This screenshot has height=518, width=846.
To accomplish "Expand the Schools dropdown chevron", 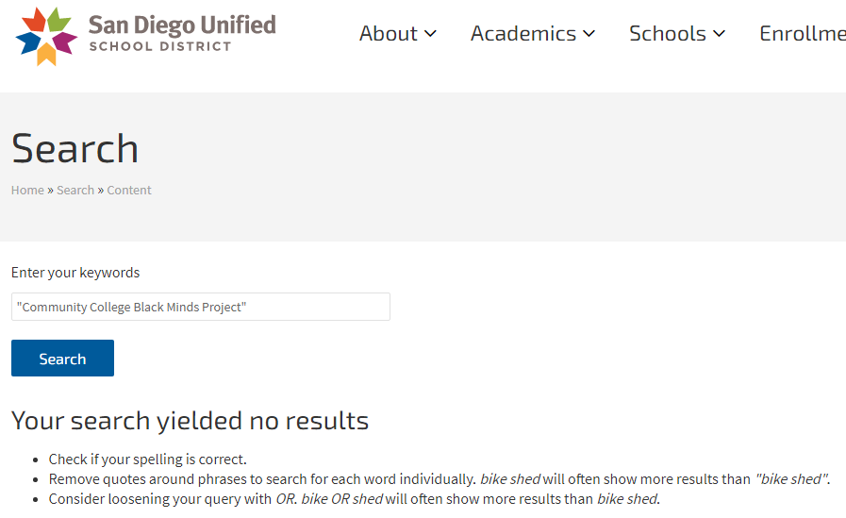I will coord(720,34).
